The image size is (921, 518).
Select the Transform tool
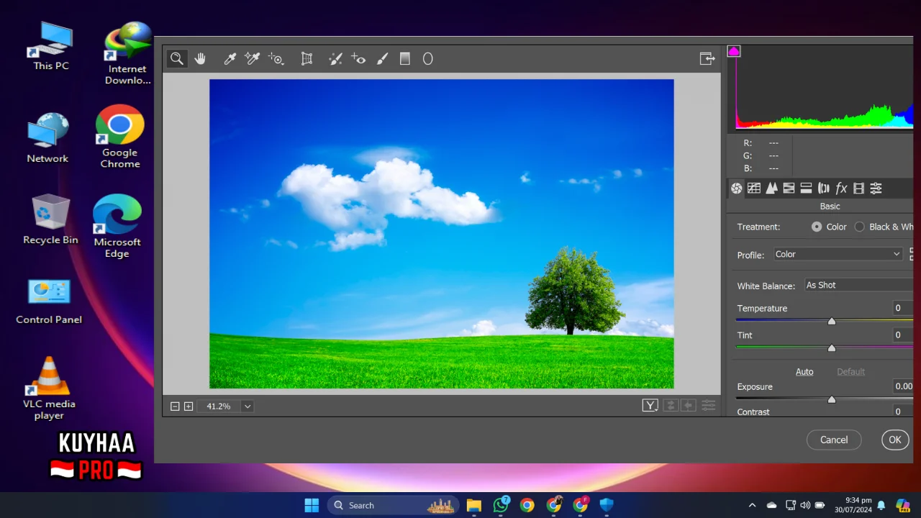(307, 59)
